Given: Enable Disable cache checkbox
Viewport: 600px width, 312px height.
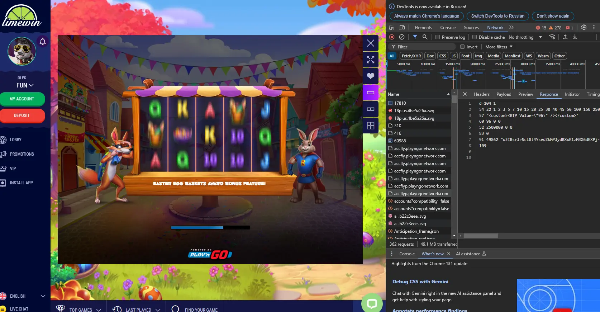Looking at the screenshot, I should tap(475, 37).
